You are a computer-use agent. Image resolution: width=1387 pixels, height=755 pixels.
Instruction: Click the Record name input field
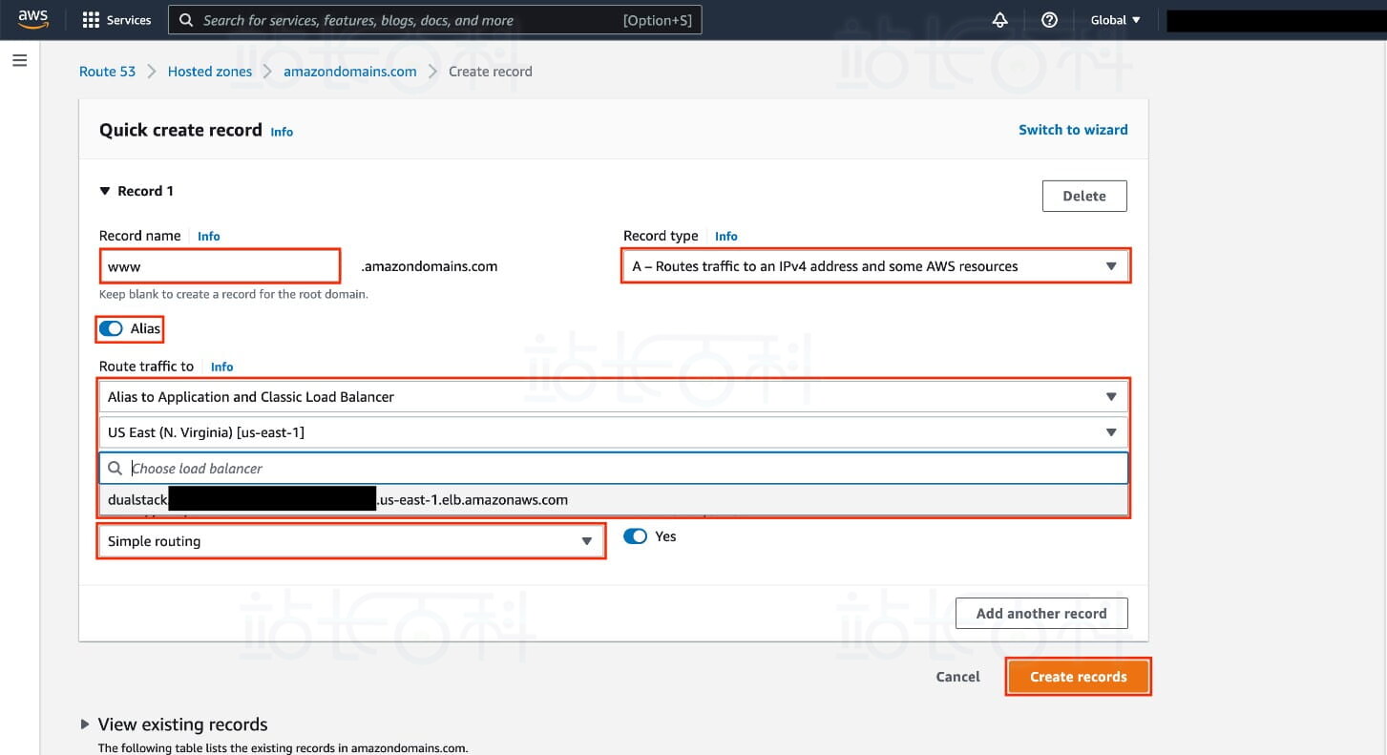tap(220, 266)
